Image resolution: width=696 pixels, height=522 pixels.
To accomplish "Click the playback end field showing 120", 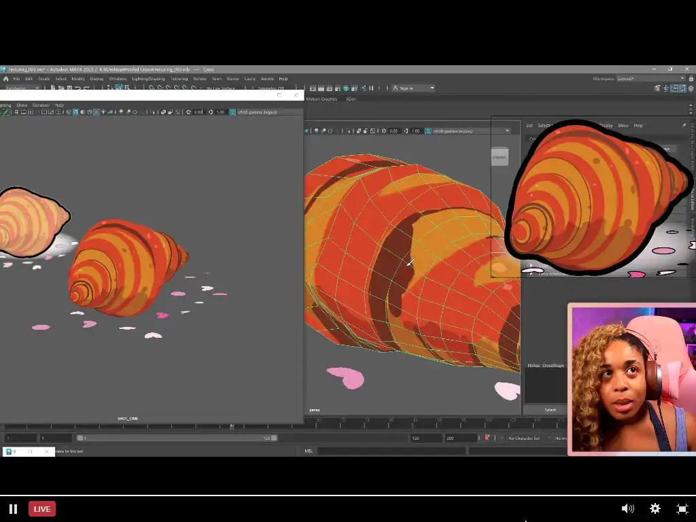I will [x=425, y=438].
